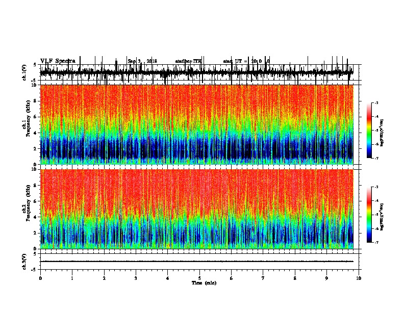The height and width of the screenshot is (312, 404).
Task: Click the ch.1 waveform trace panel
Action: pos(196,72)
